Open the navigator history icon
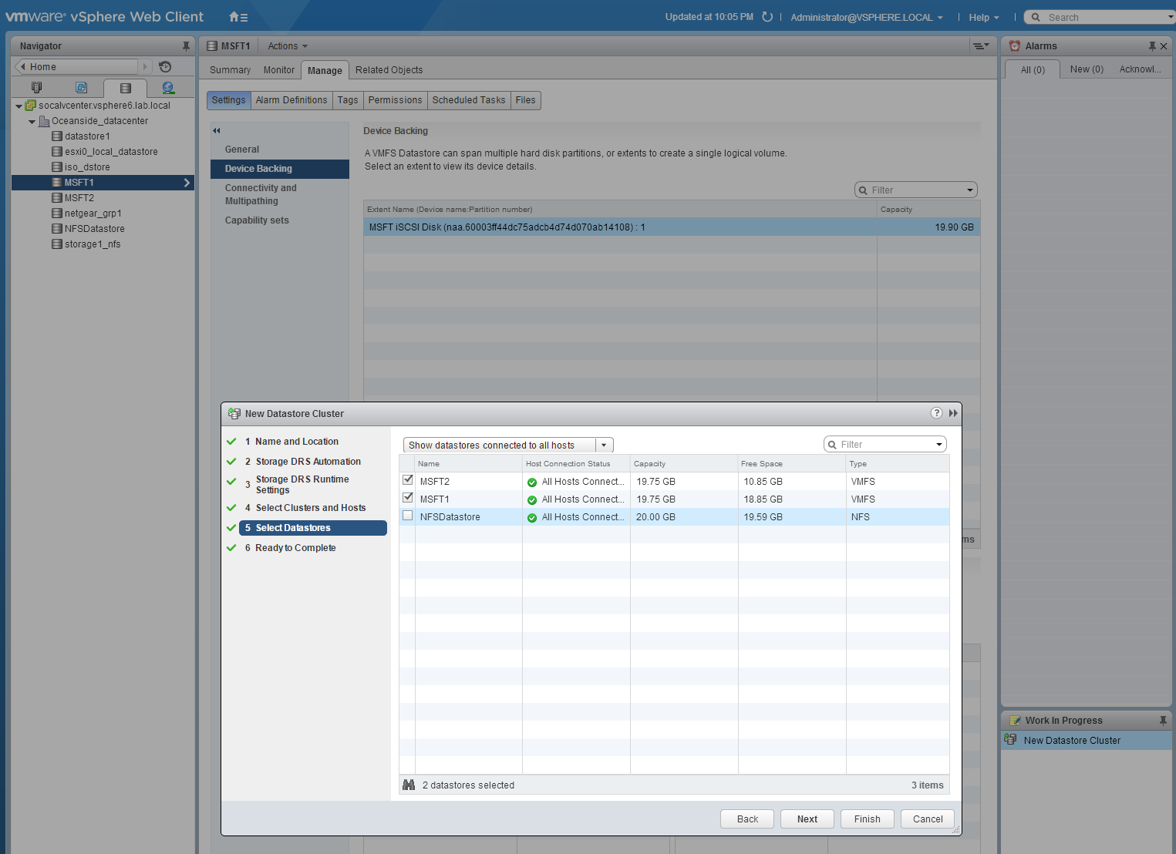Viewport: 1176px width, 854px height. click(x=165, y=67)
